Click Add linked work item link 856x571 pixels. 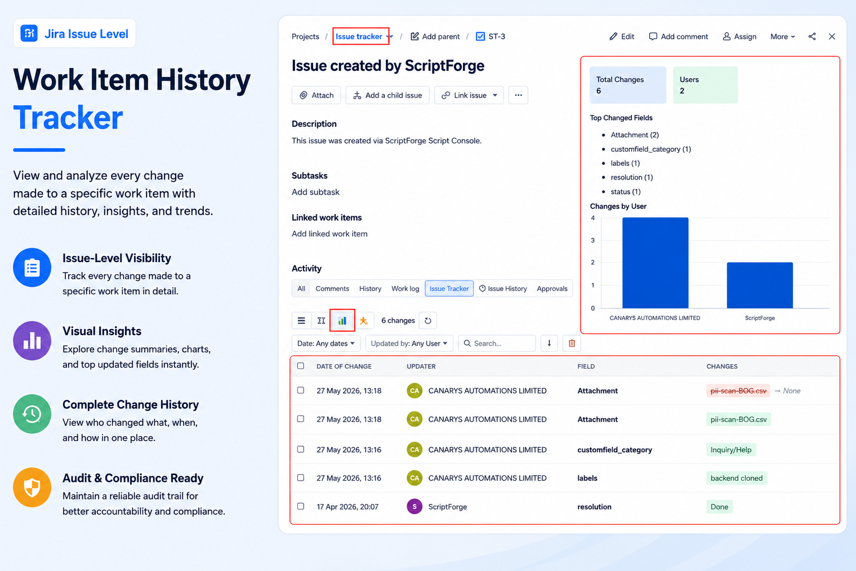[330, 234]
